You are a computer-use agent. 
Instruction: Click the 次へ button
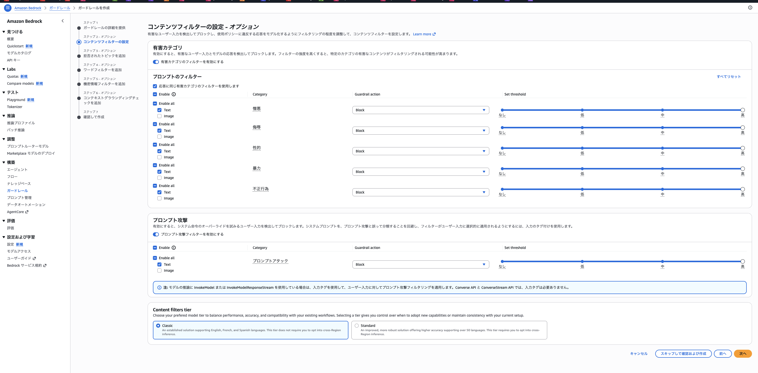point(743,354)
